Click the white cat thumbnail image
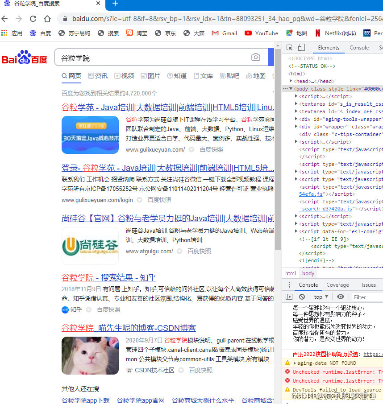The image size is (383, 404). (x=90, y=355)
